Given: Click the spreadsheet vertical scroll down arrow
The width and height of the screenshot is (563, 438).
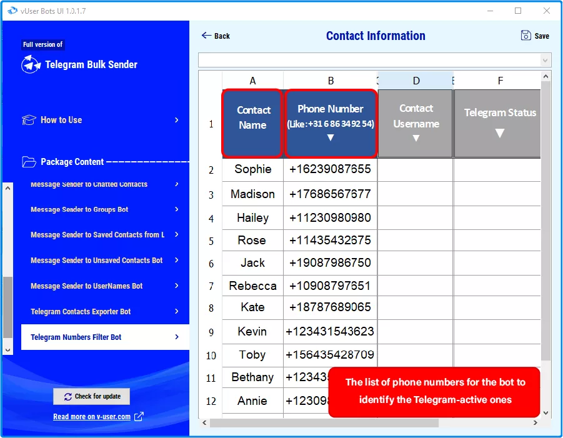Looking at the screenshot, I should tap(546, 413).
